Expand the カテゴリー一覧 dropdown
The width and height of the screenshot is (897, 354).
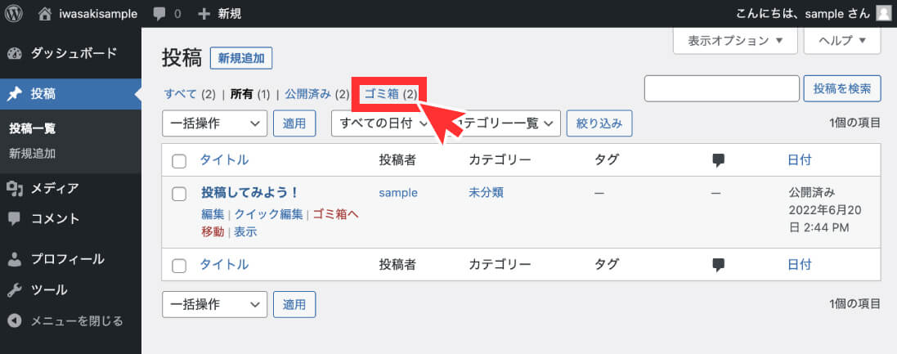[506, 123]
